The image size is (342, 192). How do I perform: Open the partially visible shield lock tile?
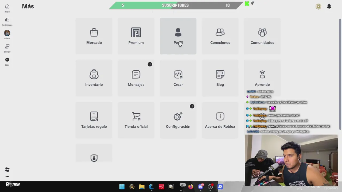(x=94, y=153)
